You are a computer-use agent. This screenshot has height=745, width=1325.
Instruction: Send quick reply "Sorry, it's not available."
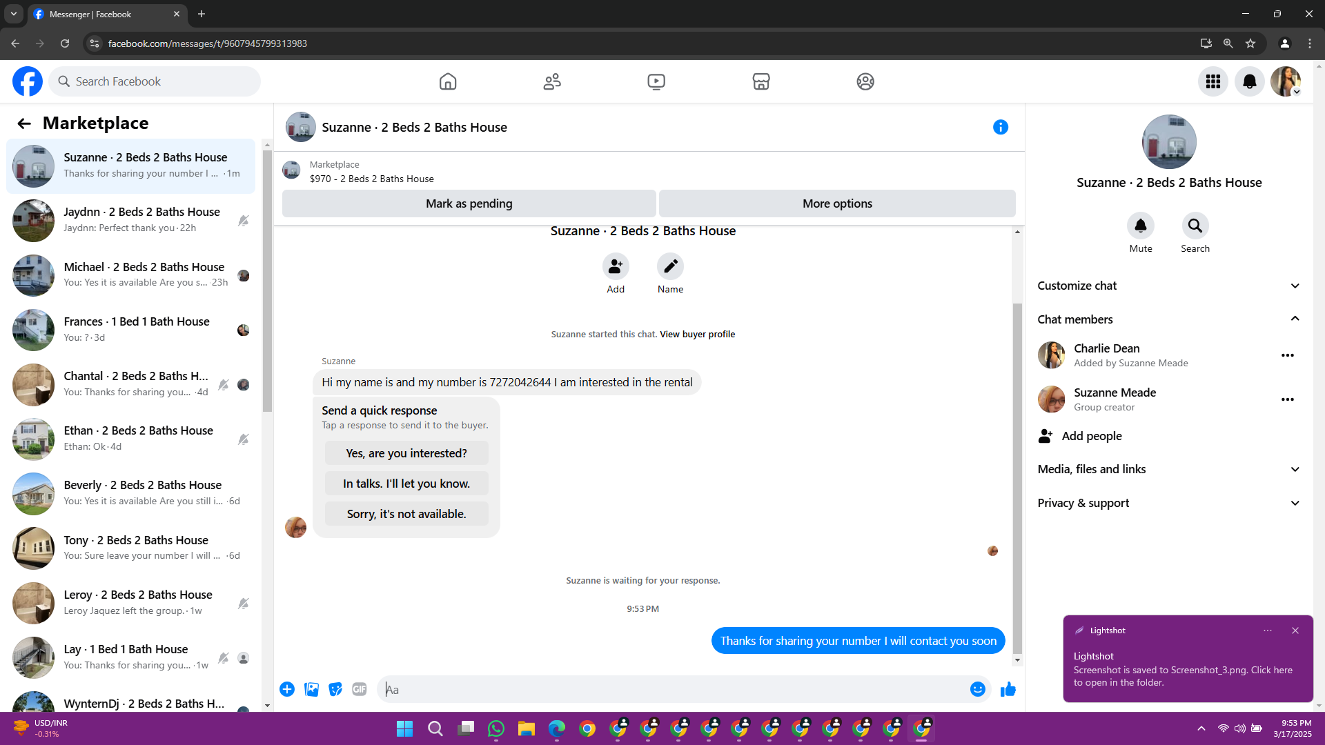(406, 514)
